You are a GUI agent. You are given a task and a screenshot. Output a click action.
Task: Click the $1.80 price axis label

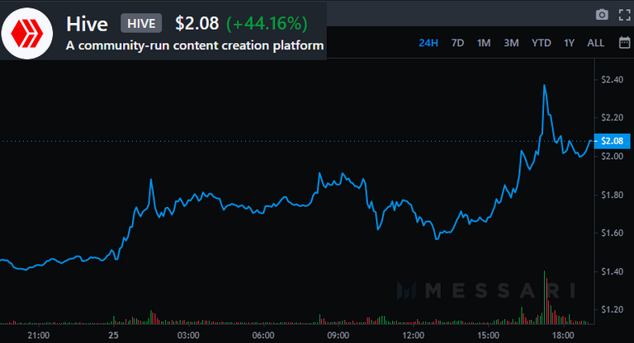click(x=613, y=195)
